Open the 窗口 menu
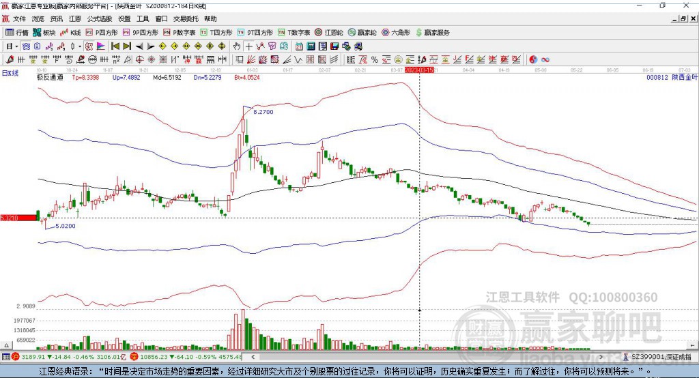Screen dimensions: 699x378 click(161, 18)
